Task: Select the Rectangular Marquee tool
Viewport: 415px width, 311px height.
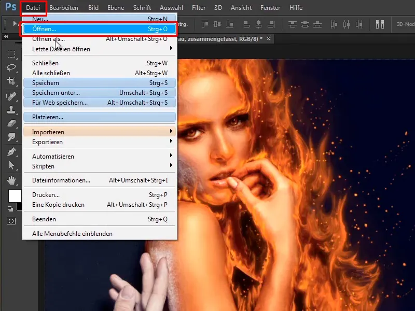Action: coord(11,54)
